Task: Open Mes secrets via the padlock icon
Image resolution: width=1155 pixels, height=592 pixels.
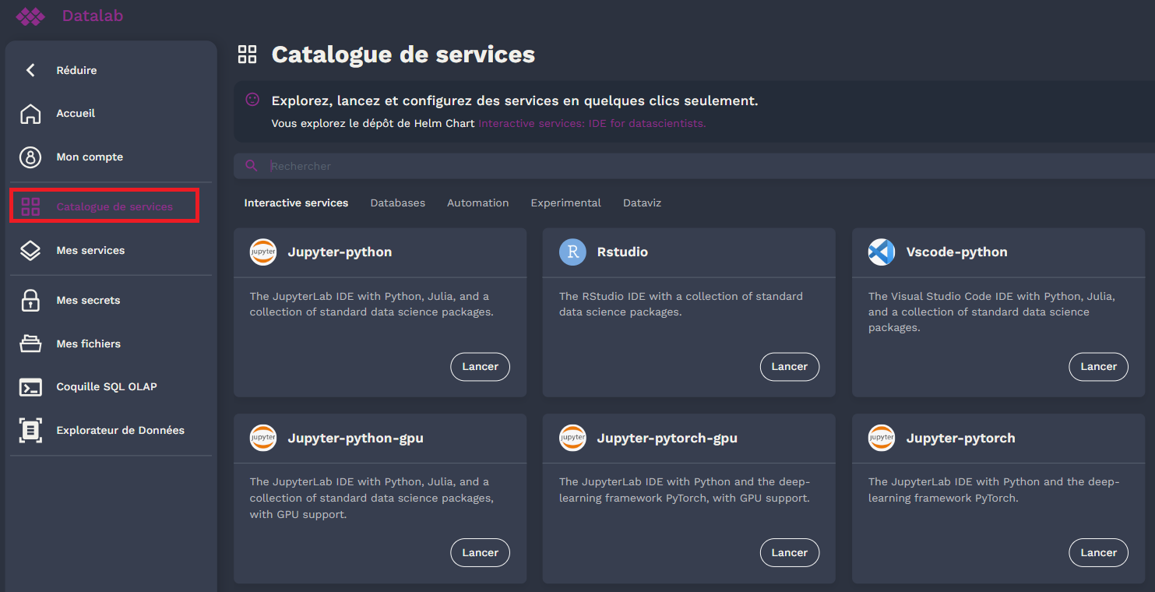Action: click(30, 300)
